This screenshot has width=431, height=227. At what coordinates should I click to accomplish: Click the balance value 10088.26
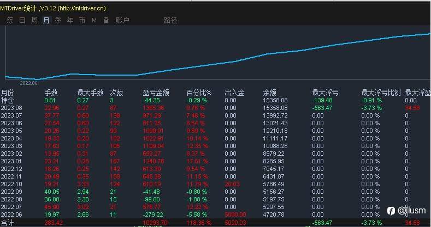coord(275,146)
